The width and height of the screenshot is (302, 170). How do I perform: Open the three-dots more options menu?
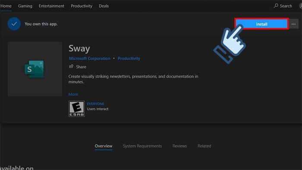[293, 24]
